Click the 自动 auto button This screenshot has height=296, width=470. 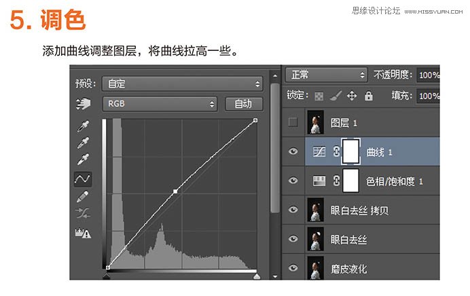(x=244, y=104)
